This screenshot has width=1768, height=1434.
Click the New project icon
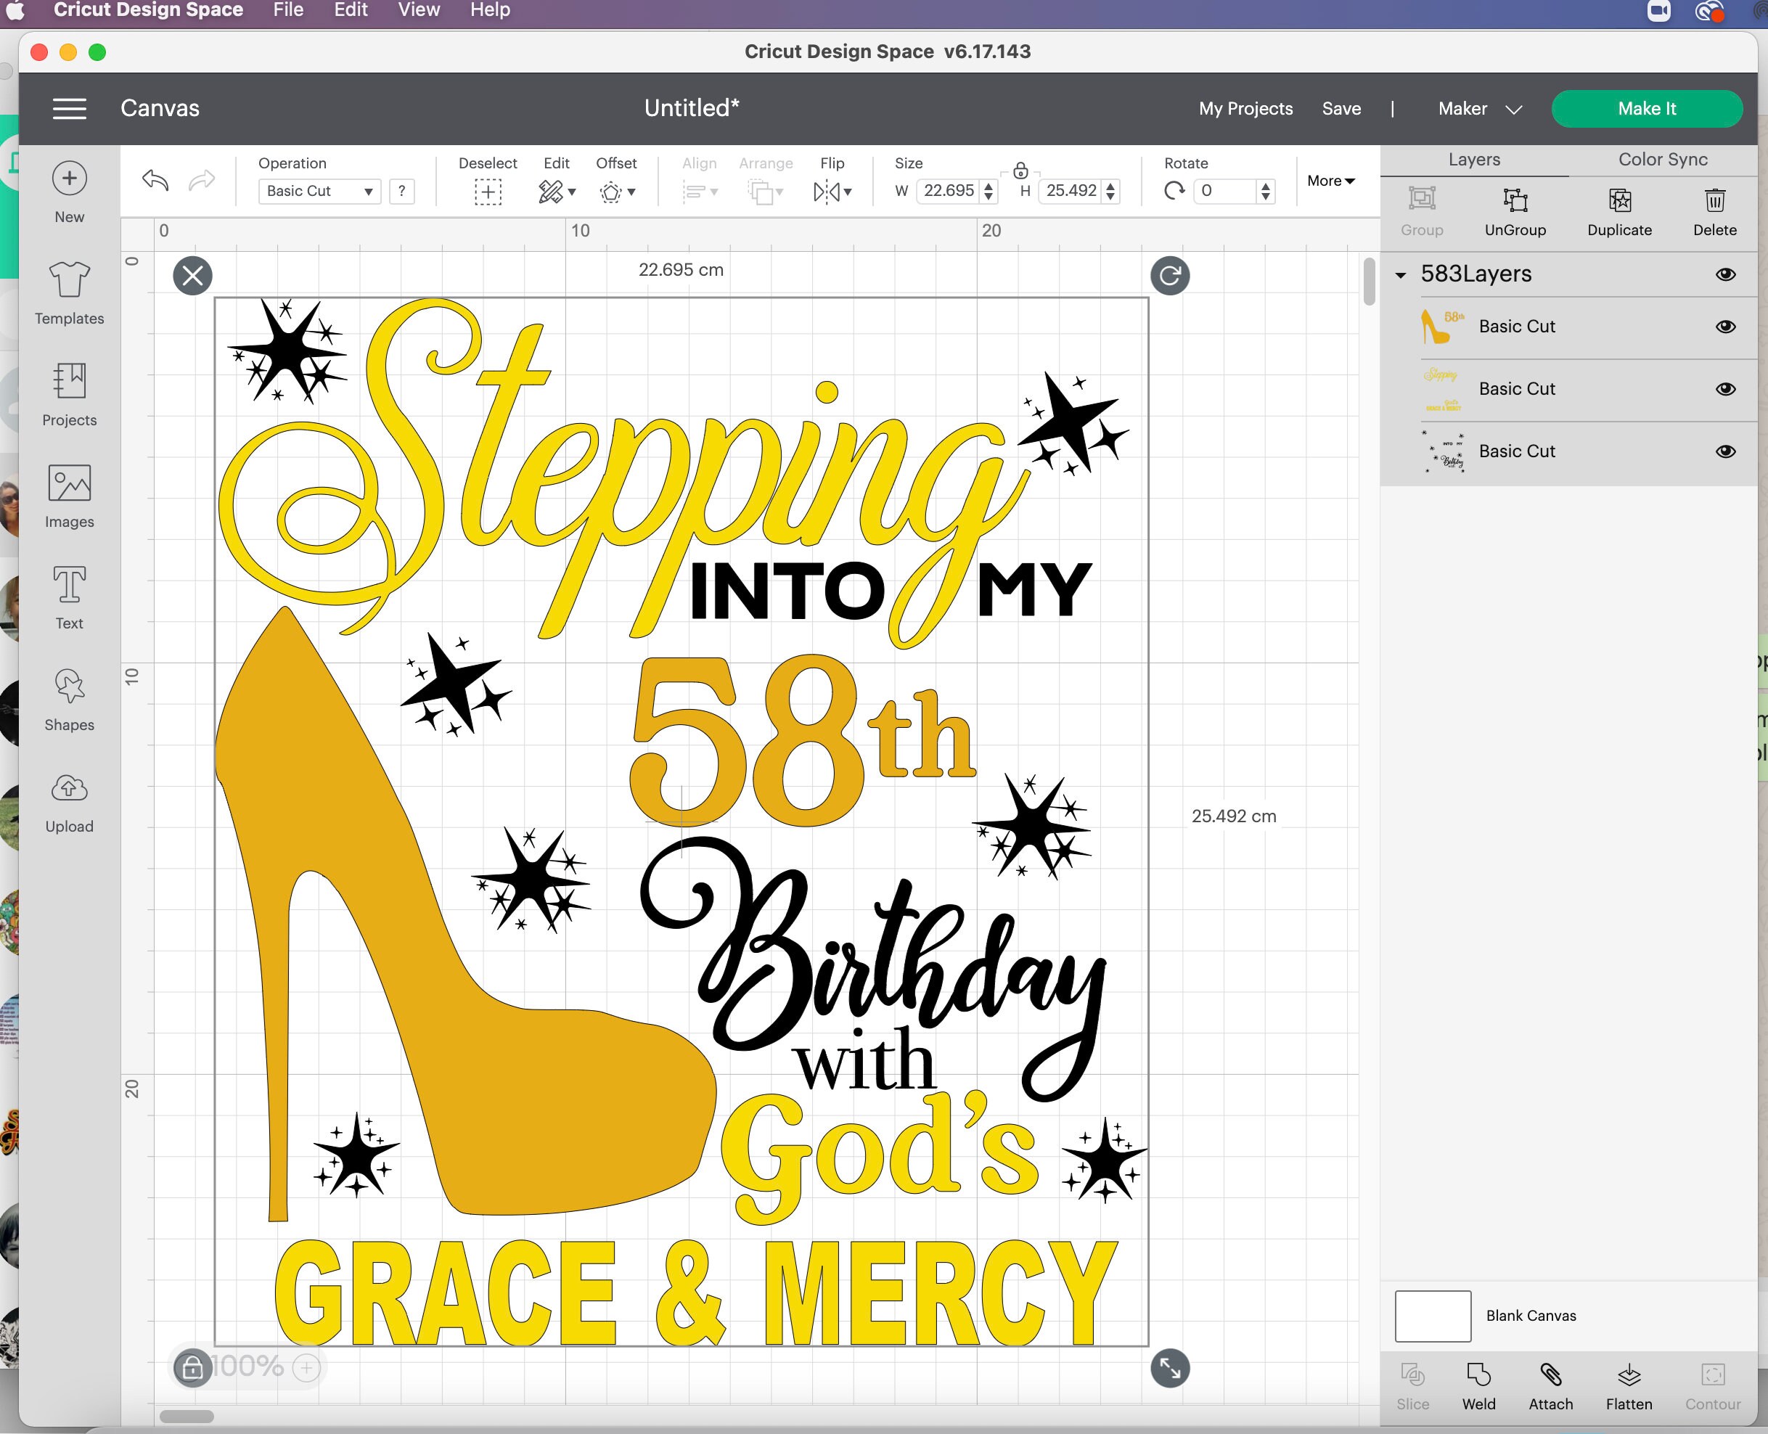[70, 179]
